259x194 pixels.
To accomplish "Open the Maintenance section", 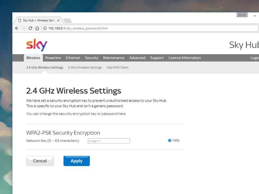I will click(x=114, y=58).
